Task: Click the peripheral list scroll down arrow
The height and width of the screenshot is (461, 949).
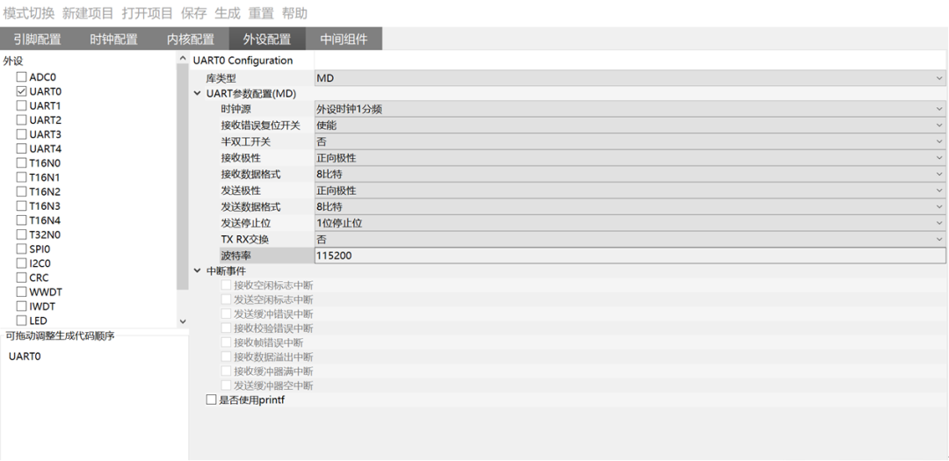Action: click(183, 321)
